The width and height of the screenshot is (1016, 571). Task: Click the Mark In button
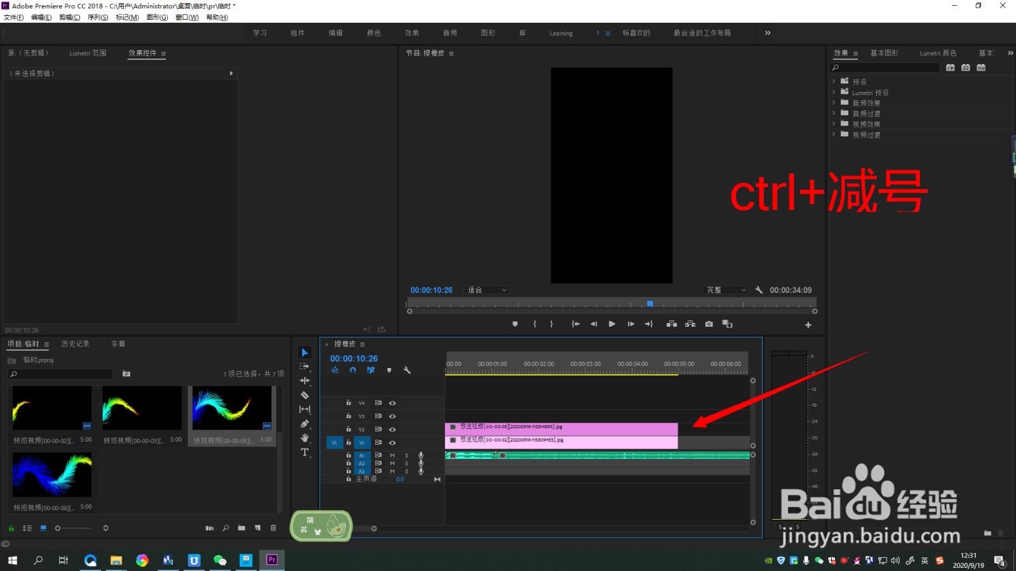click(535, 324)
